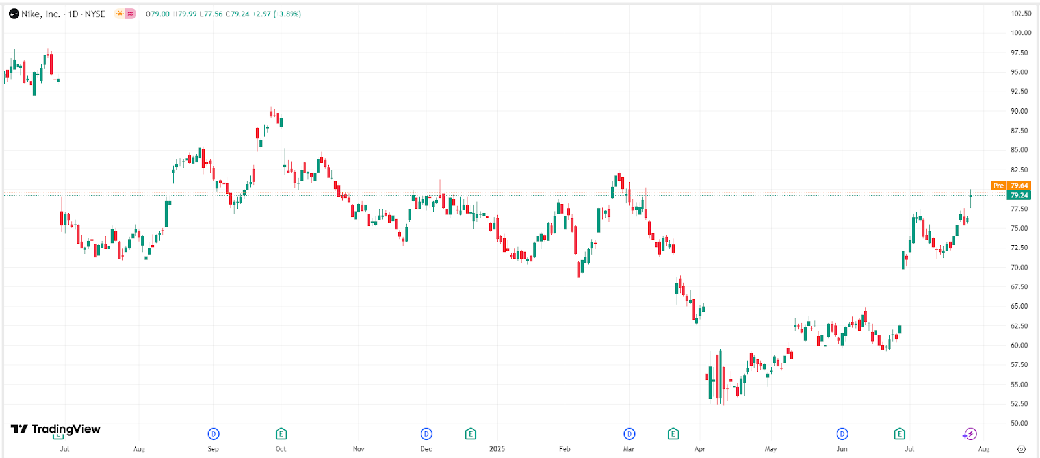Click the earnings 'E' marker right of December

point(470,433)
